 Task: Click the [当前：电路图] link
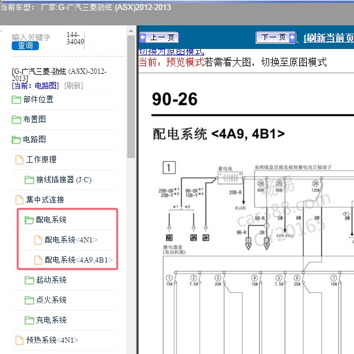[x=35, y=86]
